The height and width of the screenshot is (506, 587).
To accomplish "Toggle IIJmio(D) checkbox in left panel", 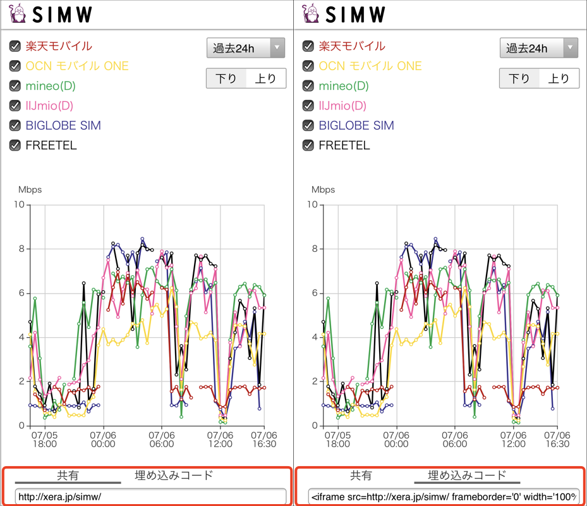I will 15,106.
